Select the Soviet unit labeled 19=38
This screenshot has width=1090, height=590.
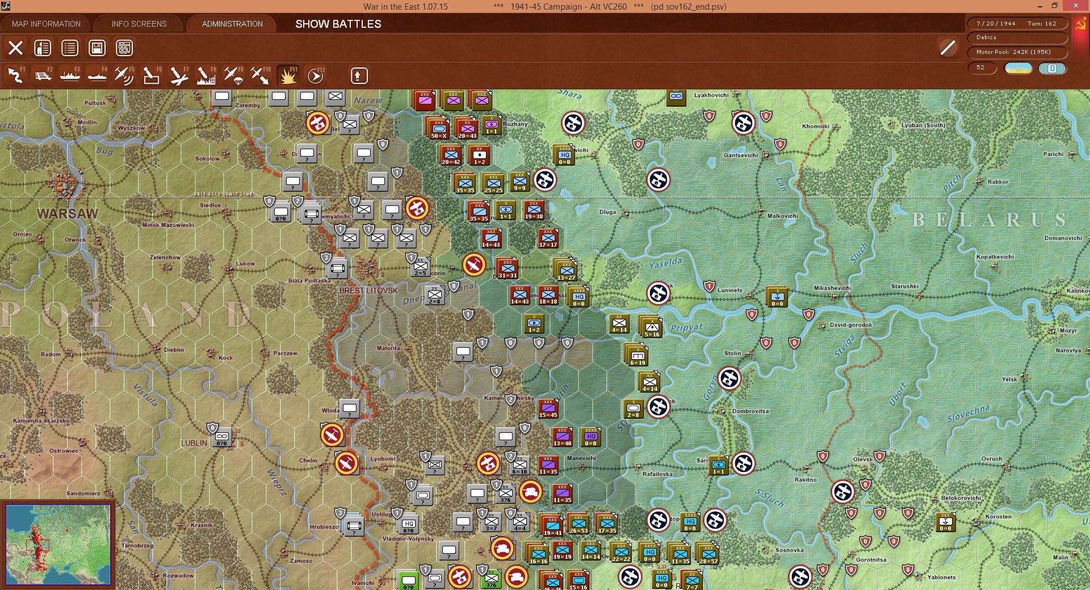pyautogui.click(x=534, y=210)
